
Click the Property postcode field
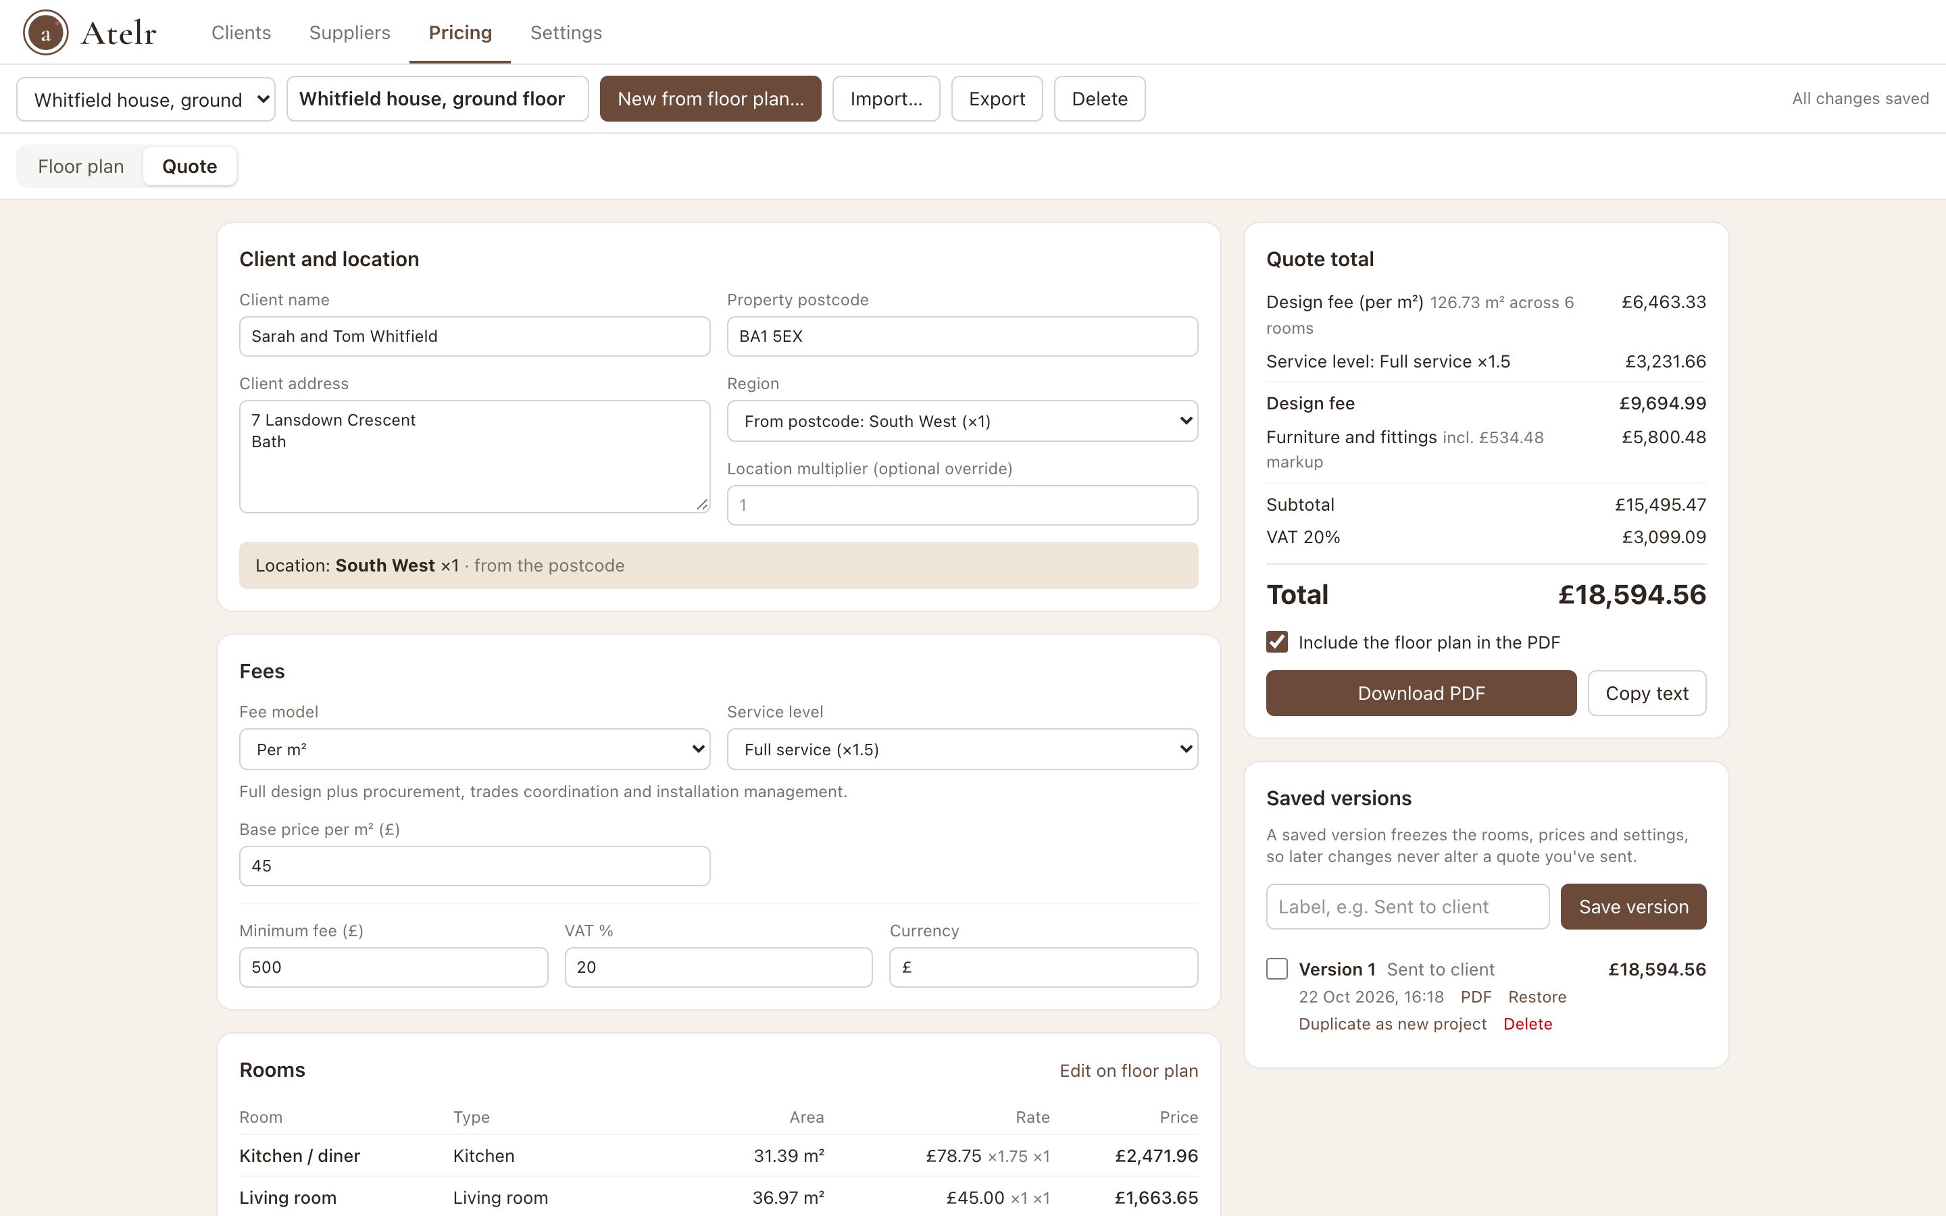963,336
